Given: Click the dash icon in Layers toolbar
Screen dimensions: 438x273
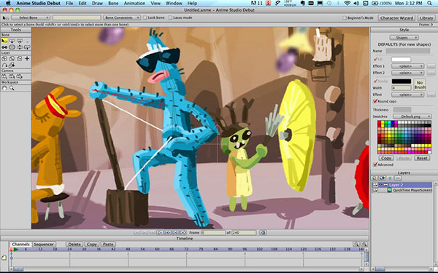Looking at the screenshot, I should [398, 178].
